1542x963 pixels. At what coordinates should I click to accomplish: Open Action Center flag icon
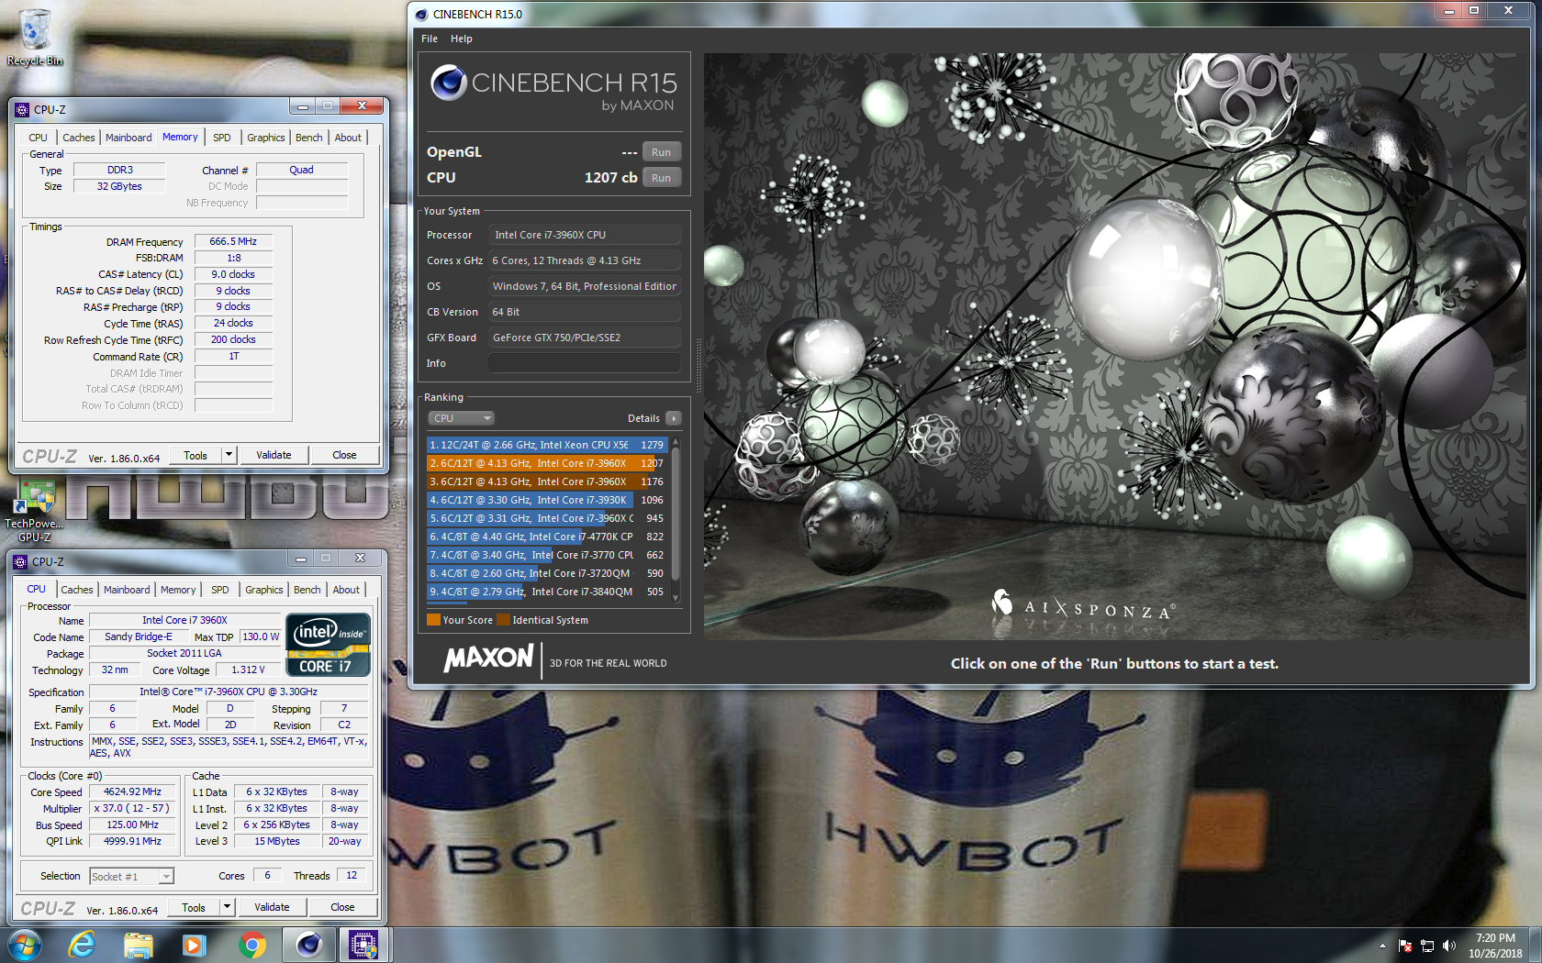point(1405,946)
